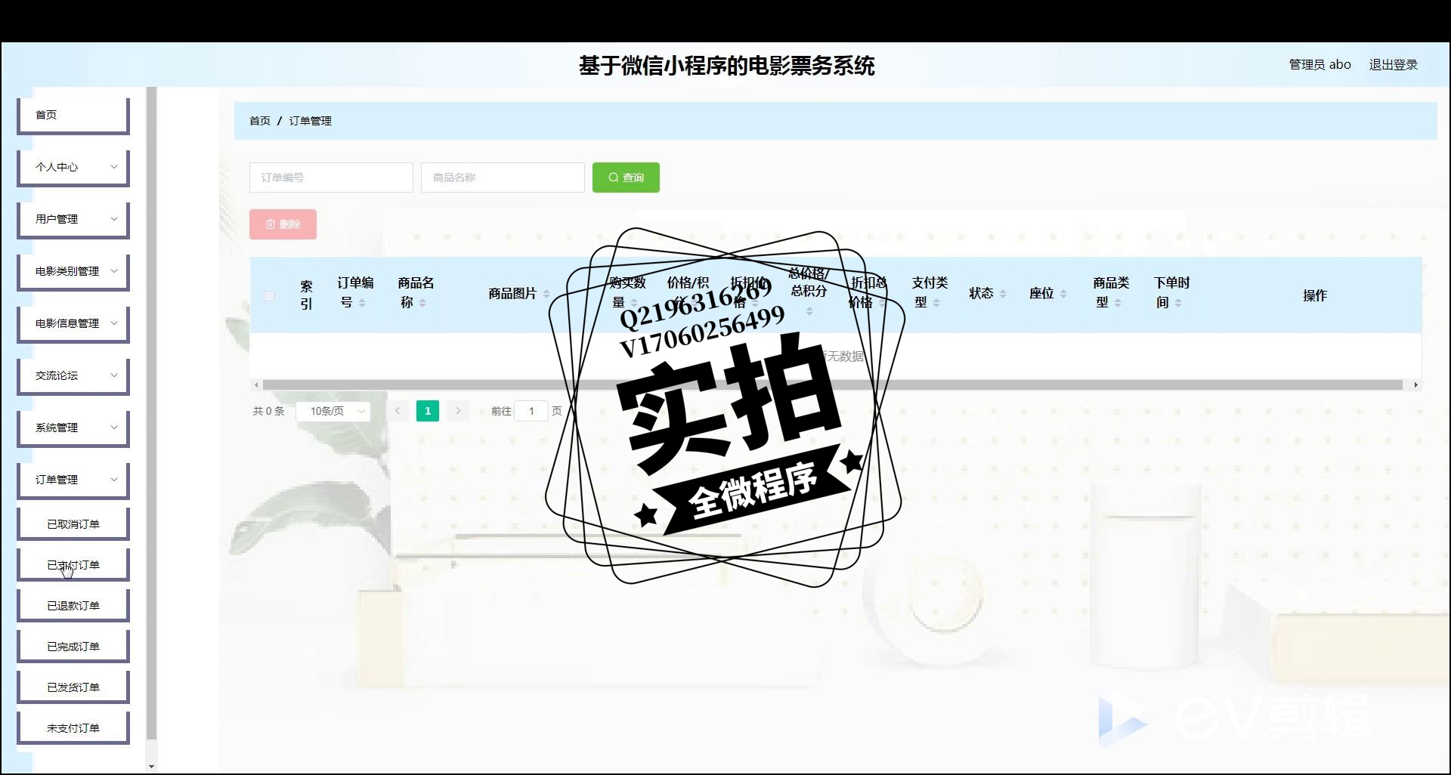The height and width of the screenshot is (775, 1451).
Task: Click 订单管理 breadcrumb text
Action: coord(310,121)
